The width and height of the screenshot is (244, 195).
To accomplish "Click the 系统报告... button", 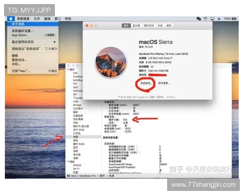I will tap(146, 83).
